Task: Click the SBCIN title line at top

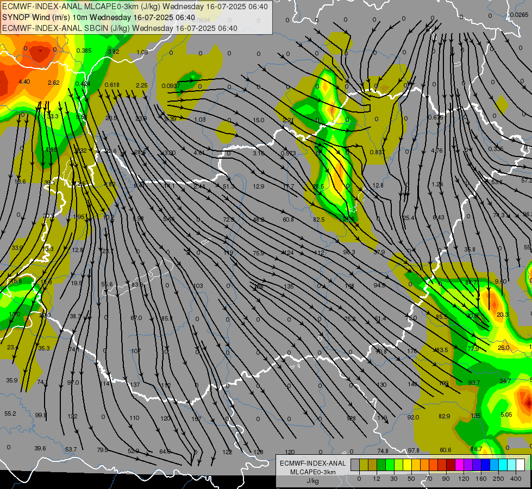Action: 120,28
